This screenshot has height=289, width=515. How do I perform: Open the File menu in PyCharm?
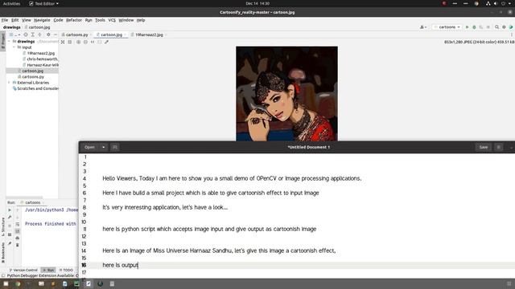tap(5, 20)
